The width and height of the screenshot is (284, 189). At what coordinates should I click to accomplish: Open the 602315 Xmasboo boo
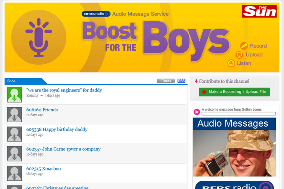pos(43,169)
